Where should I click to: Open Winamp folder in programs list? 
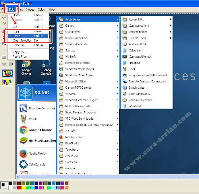tap(88, 94)
